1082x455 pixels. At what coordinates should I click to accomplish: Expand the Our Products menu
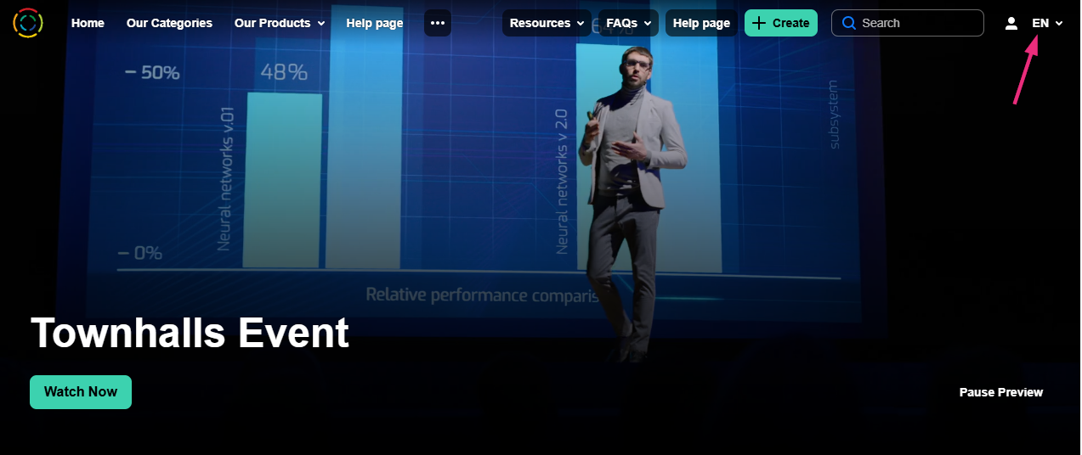coord(280,23)
